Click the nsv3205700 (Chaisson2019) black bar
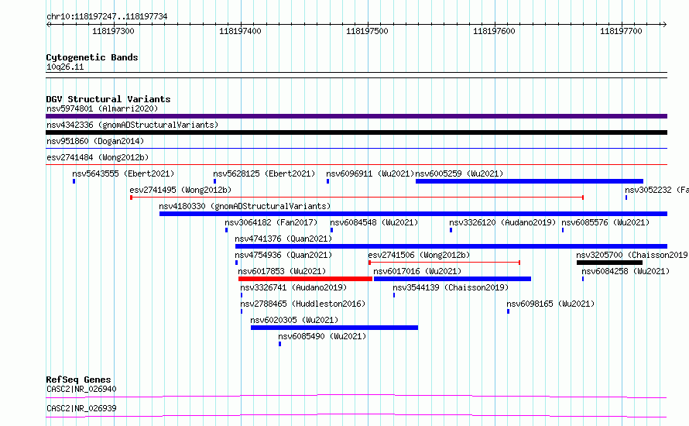The image size is (689, 426). (609, 263)
